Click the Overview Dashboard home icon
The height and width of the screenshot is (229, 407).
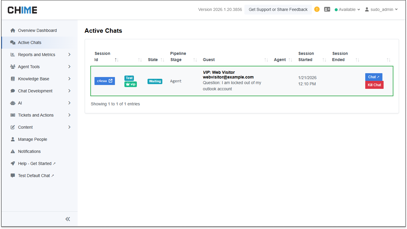[x=13, y=30]
